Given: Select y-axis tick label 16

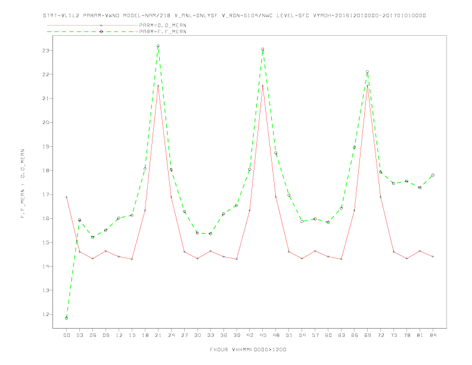Looking at the screenshot, I should [45, 218].
